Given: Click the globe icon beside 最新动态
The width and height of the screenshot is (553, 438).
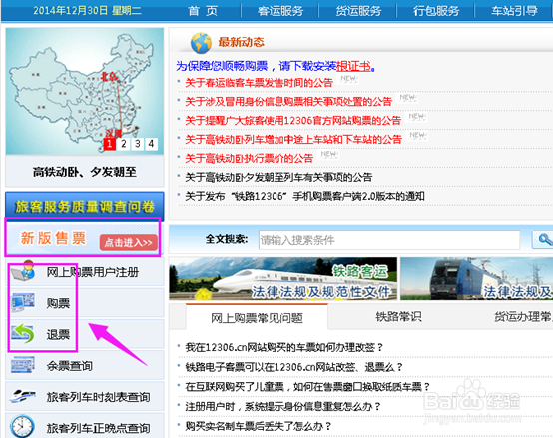Looking at the screenshot, I should tap(201, 43).
